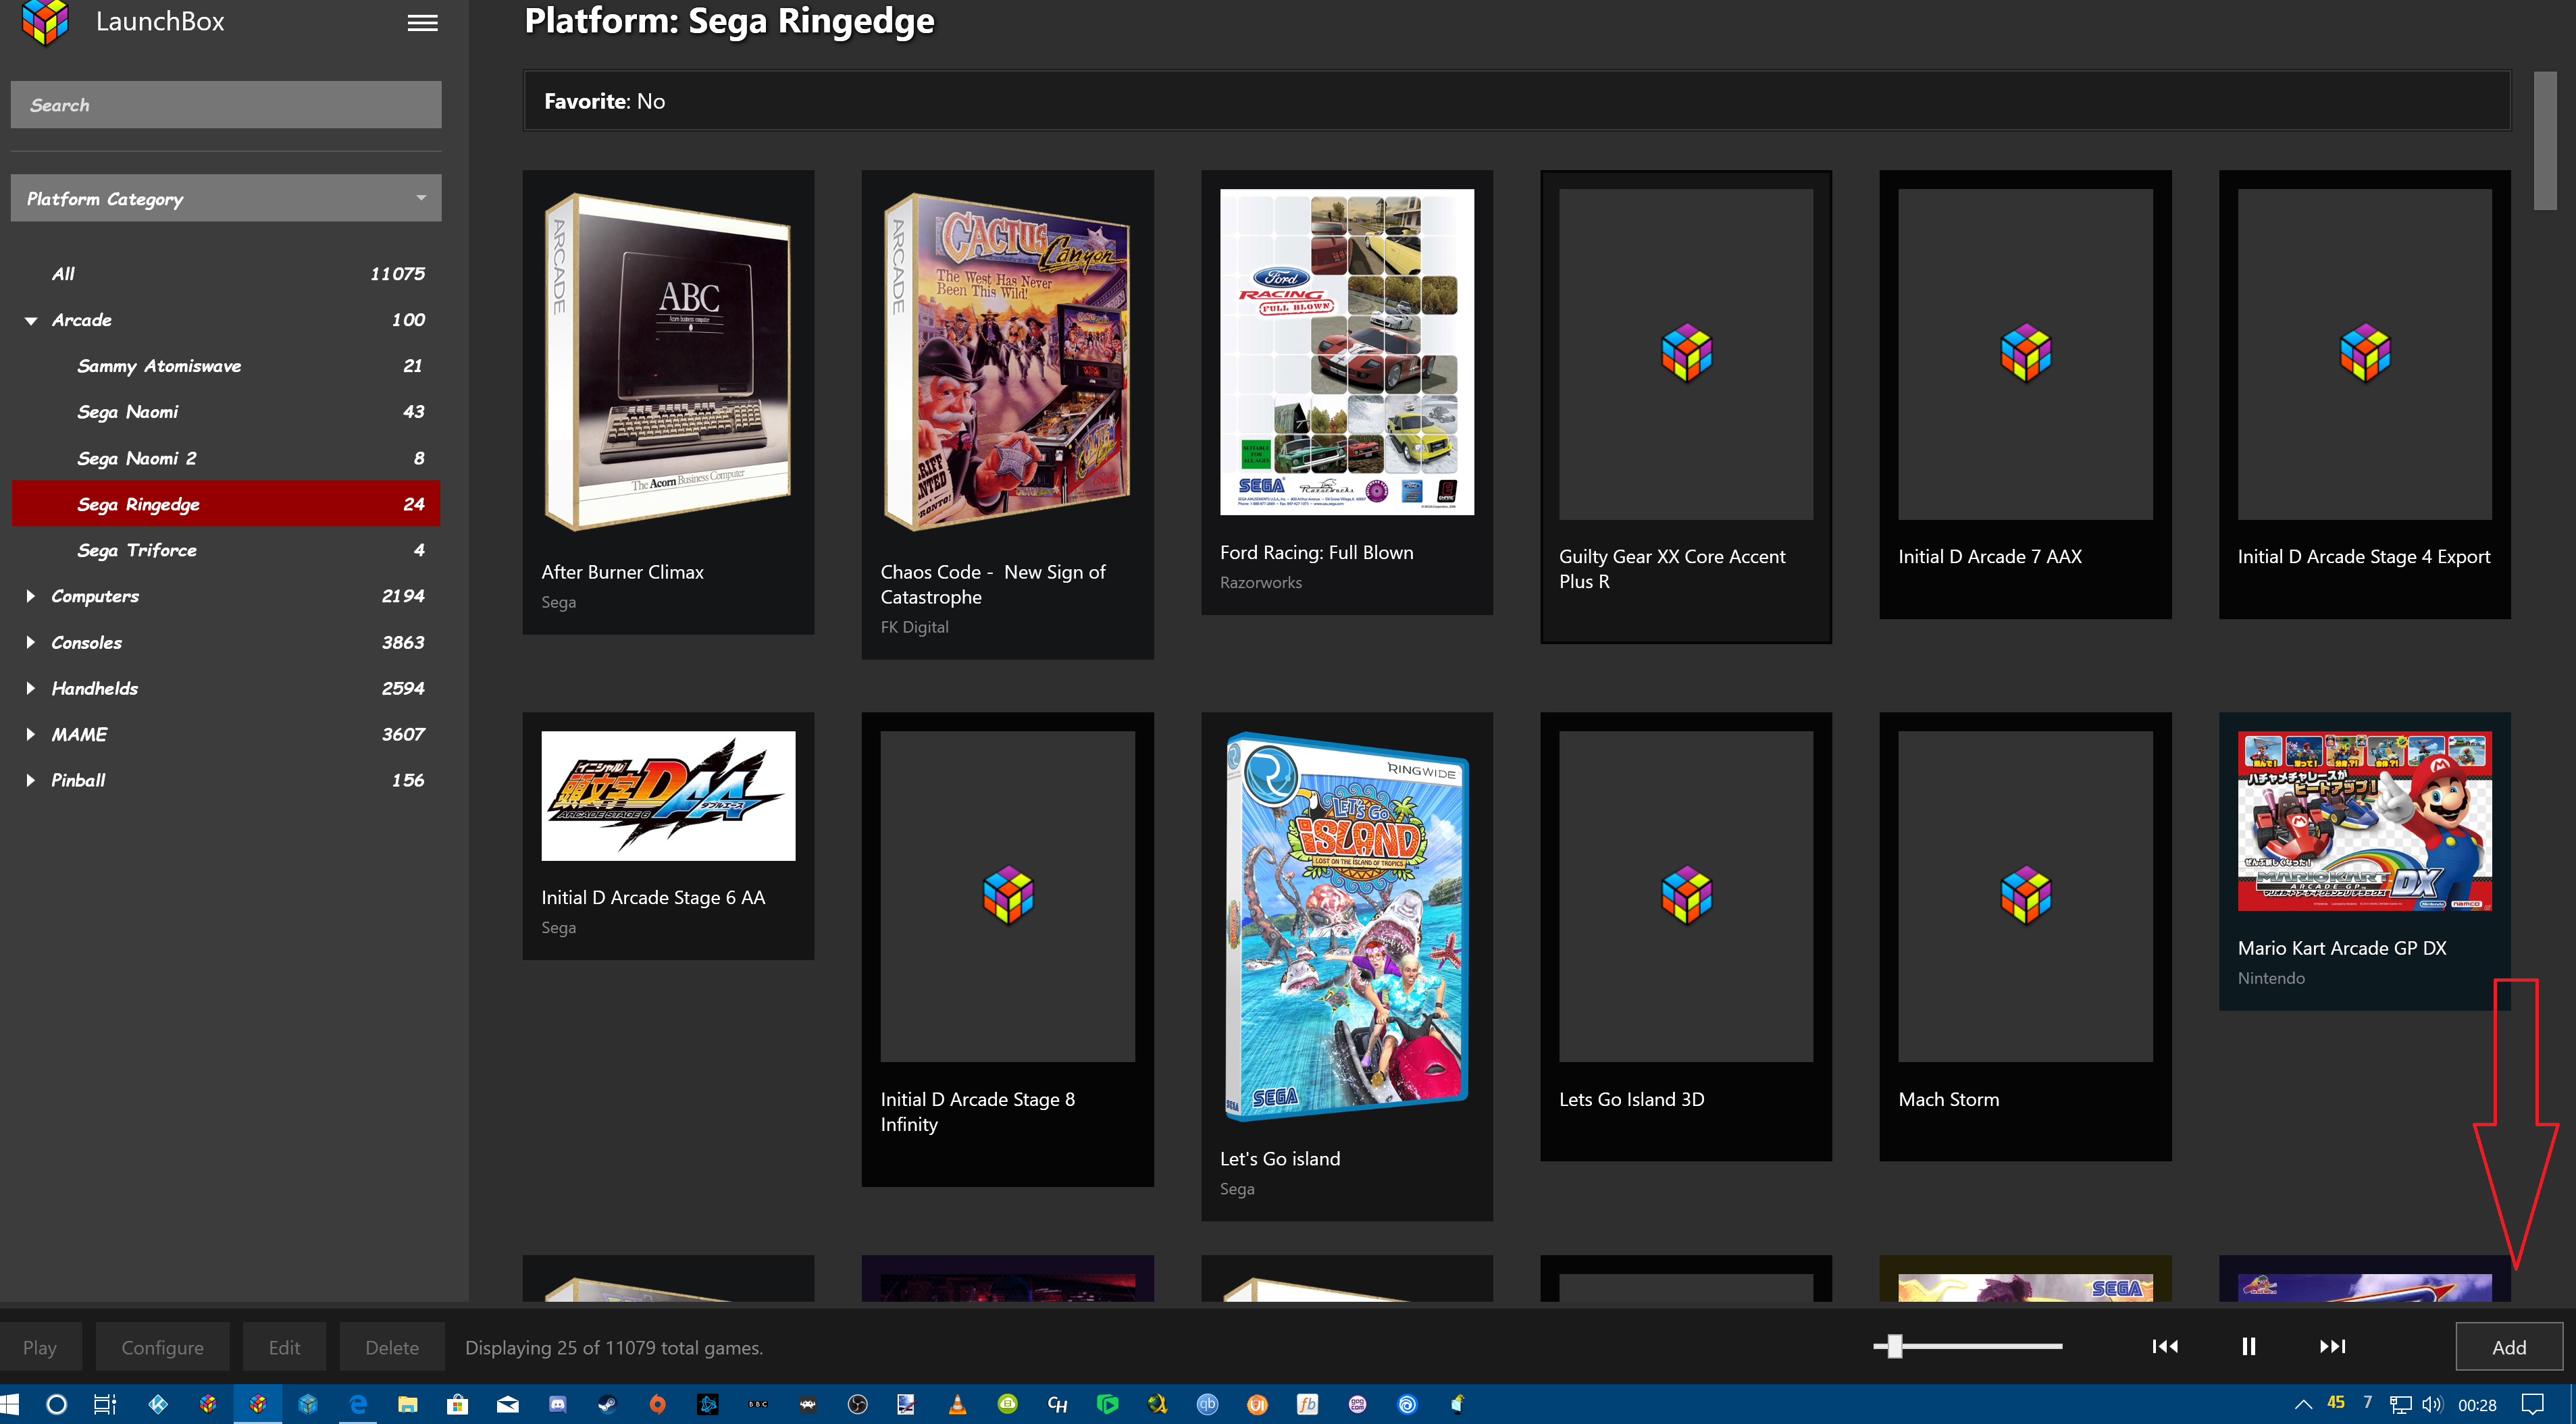Click the Configure button
Screen dimensions: 2576x1424
click(162, 1347)
